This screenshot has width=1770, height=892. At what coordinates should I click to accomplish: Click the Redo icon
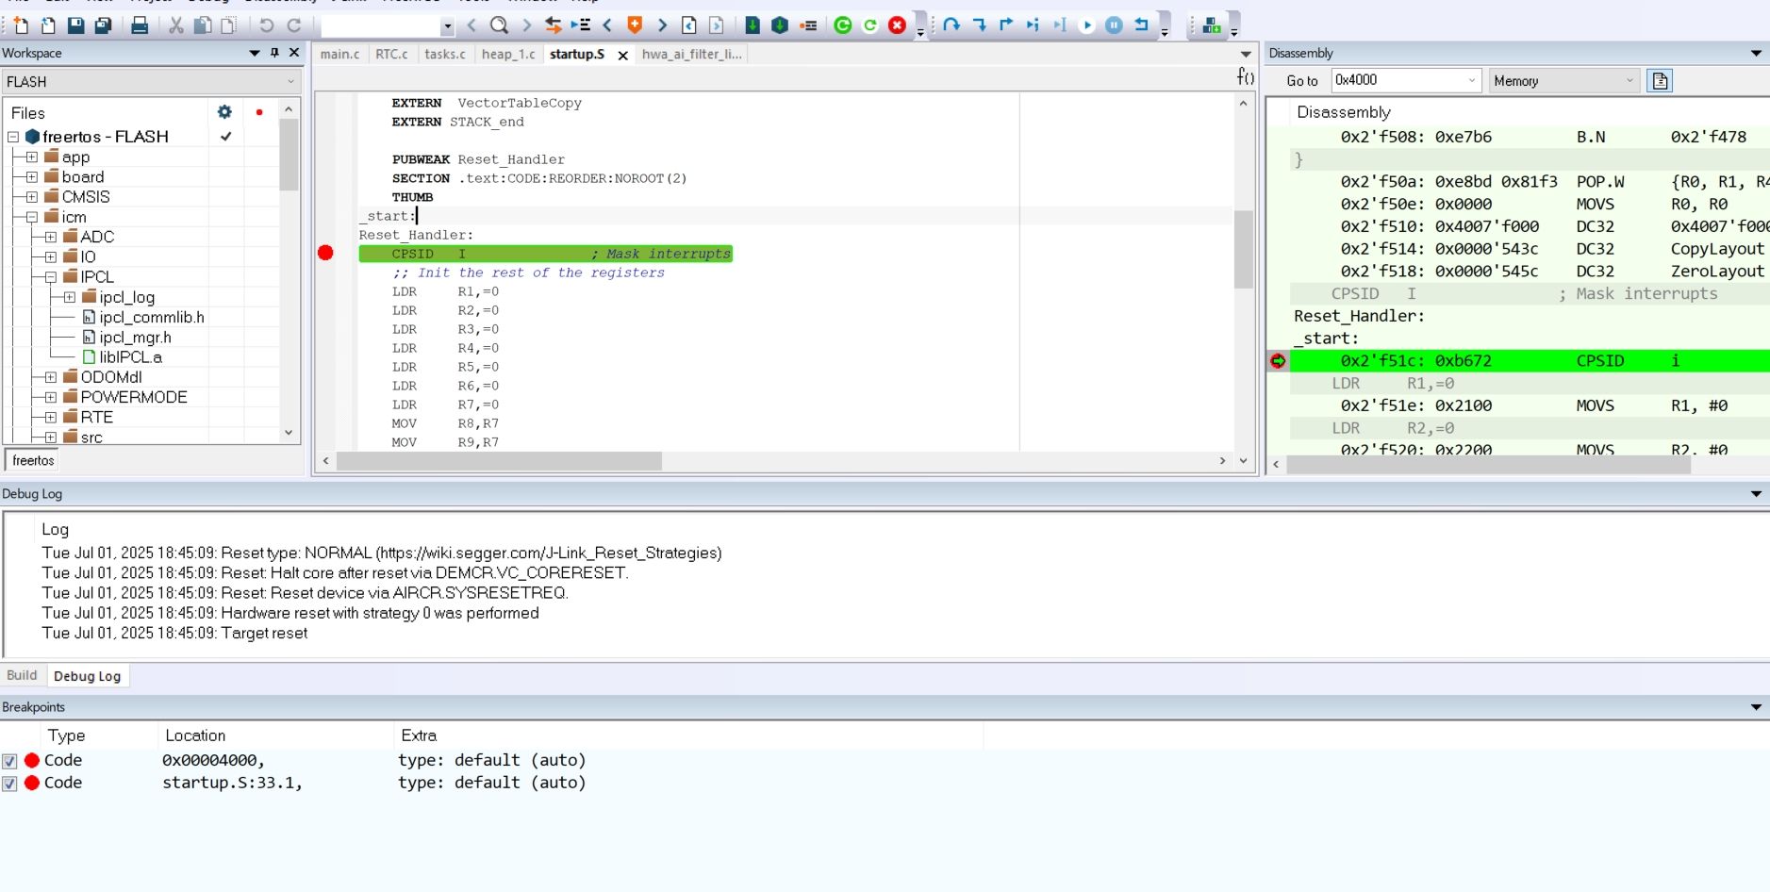[x=294, y=25]
